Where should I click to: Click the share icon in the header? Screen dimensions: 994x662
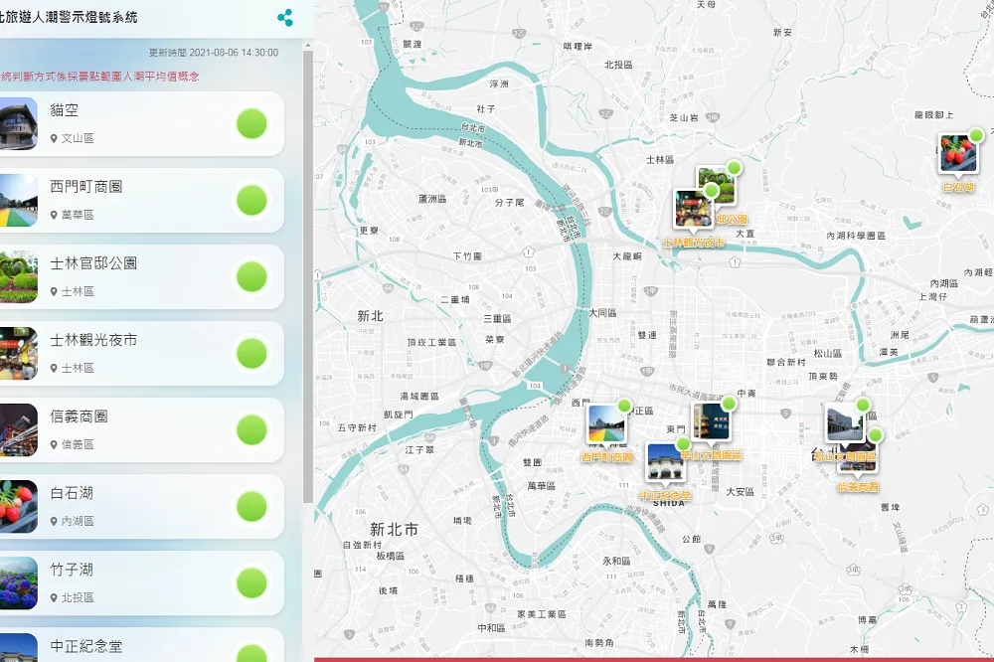(x=285, y=18)
